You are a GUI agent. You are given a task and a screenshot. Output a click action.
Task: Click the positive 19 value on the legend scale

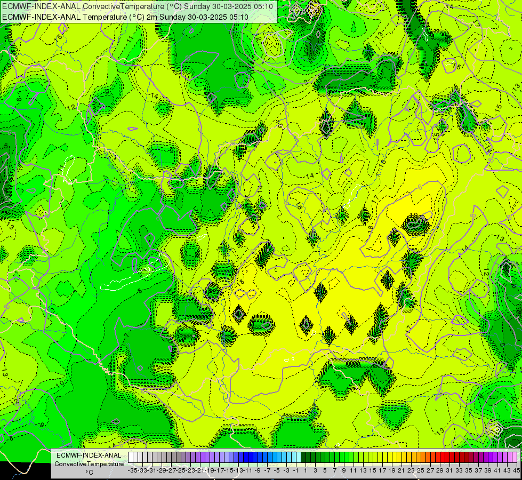392,470
